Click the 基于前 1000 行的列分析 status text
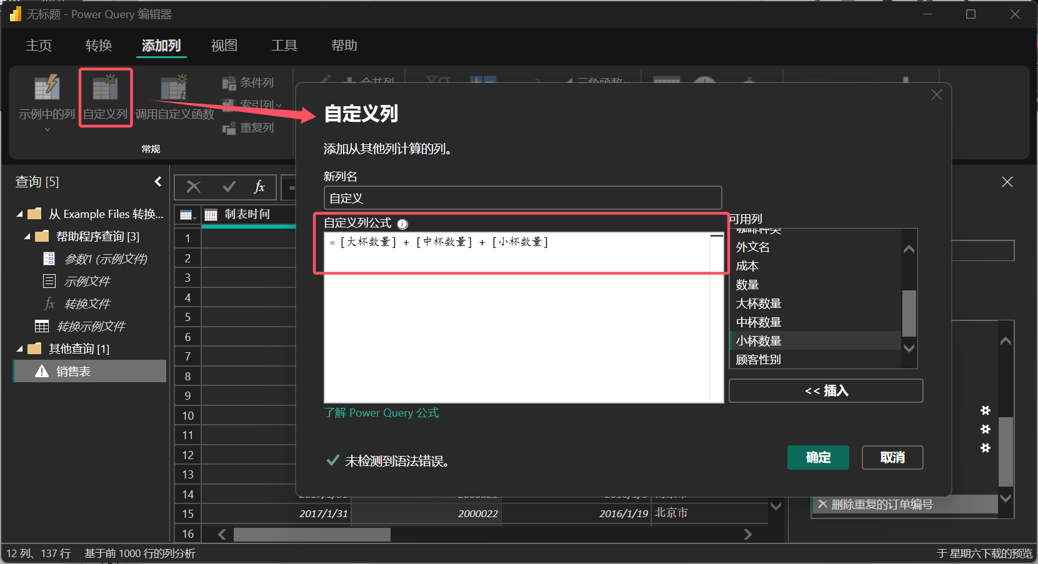The width and height of the screenshot is (1038, 564). point(140,553)
